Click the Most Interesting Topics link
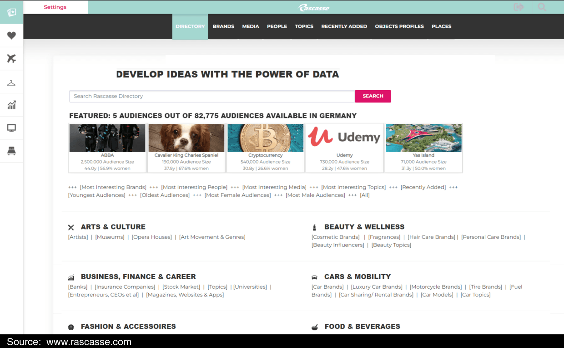Screen dimensions: 564x348 pos(353,187)
